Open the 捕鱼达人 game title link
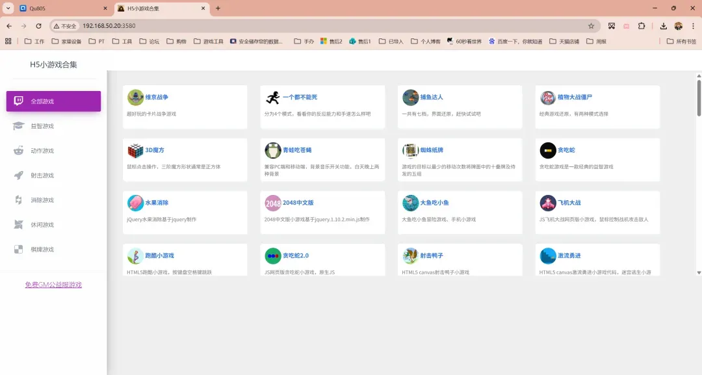 [x=432, y=97]
